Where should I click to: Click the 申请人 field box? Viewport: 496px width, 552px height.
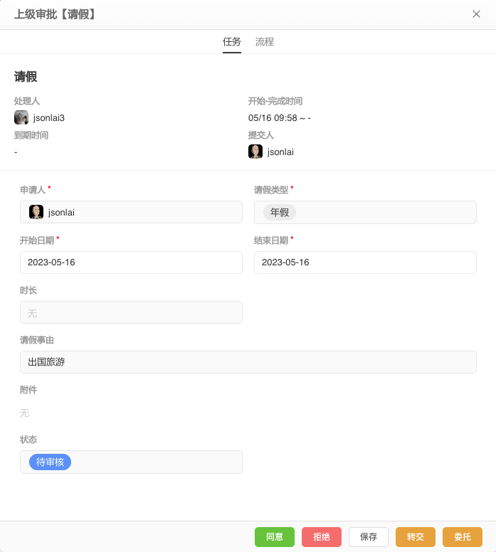point(131,212)
